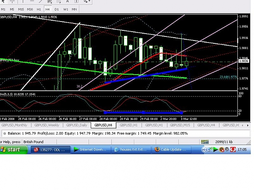Switch chart to M5 timeframe
The image size is (254, 190).
click(12, 9)
